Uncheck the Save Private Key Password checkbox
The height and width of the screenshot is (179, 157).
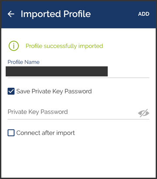[x=11, y=91]
